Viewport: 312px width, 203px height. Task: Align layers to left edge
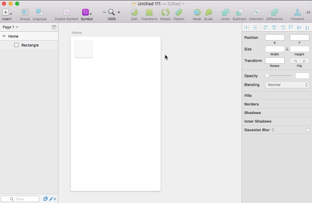pyautogui.click(x=265, y=27)
